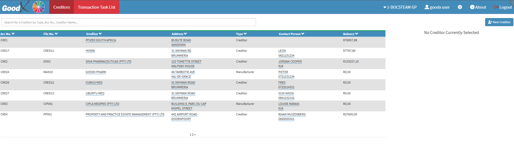This screenshot has width=514, height=148.
Task: Focus the creditor search field
Action: click(x=129, y=22)
